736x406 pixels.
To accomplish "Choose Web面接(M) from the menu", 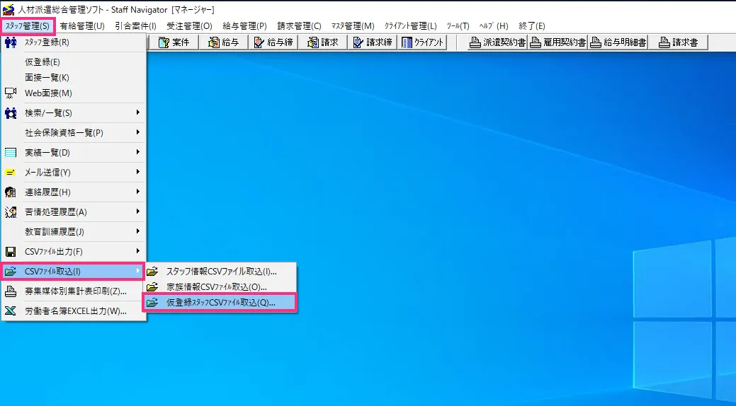I will (74, 93).
